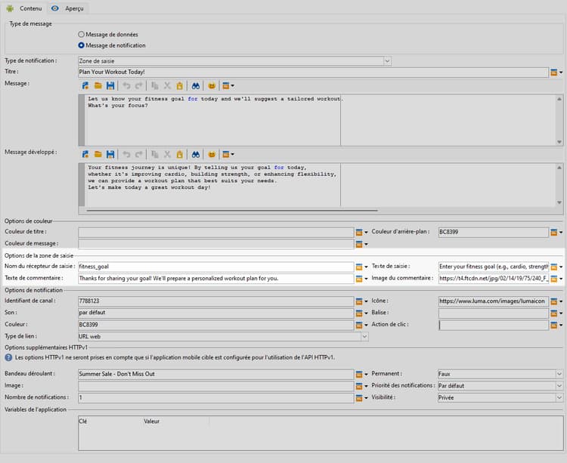
Task: Click the Bandeau déroulant field
Action: pyautogui.click(x=216, y=374)
